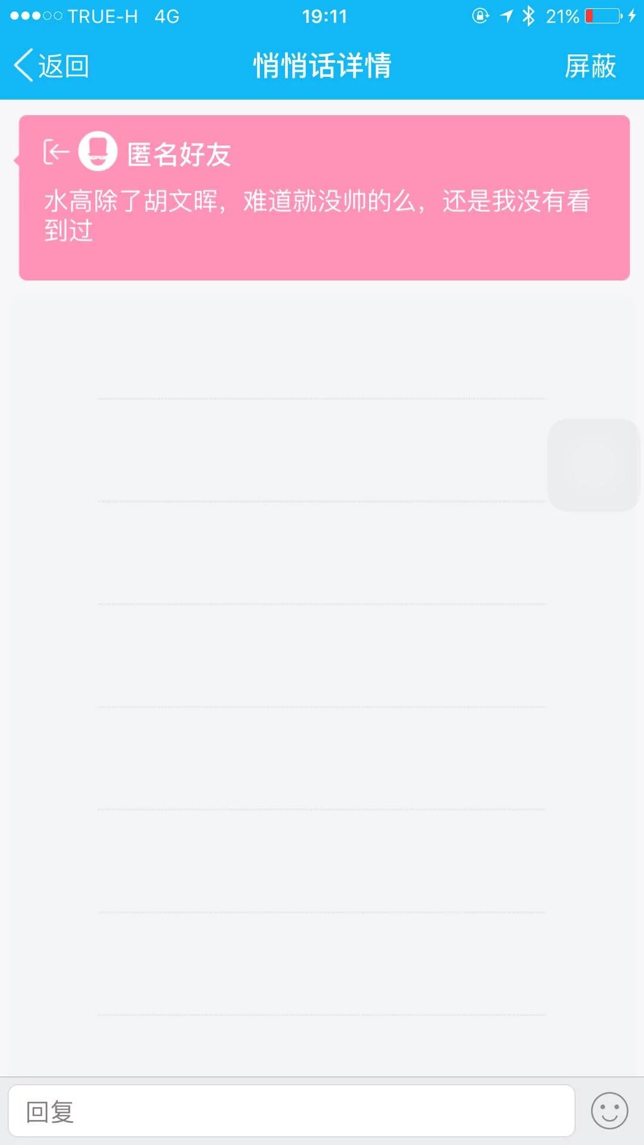The width and height of the screenshot is (644, 1145).
Task: Tap the floating AssistiveTouch button
Action: (593, 465)
